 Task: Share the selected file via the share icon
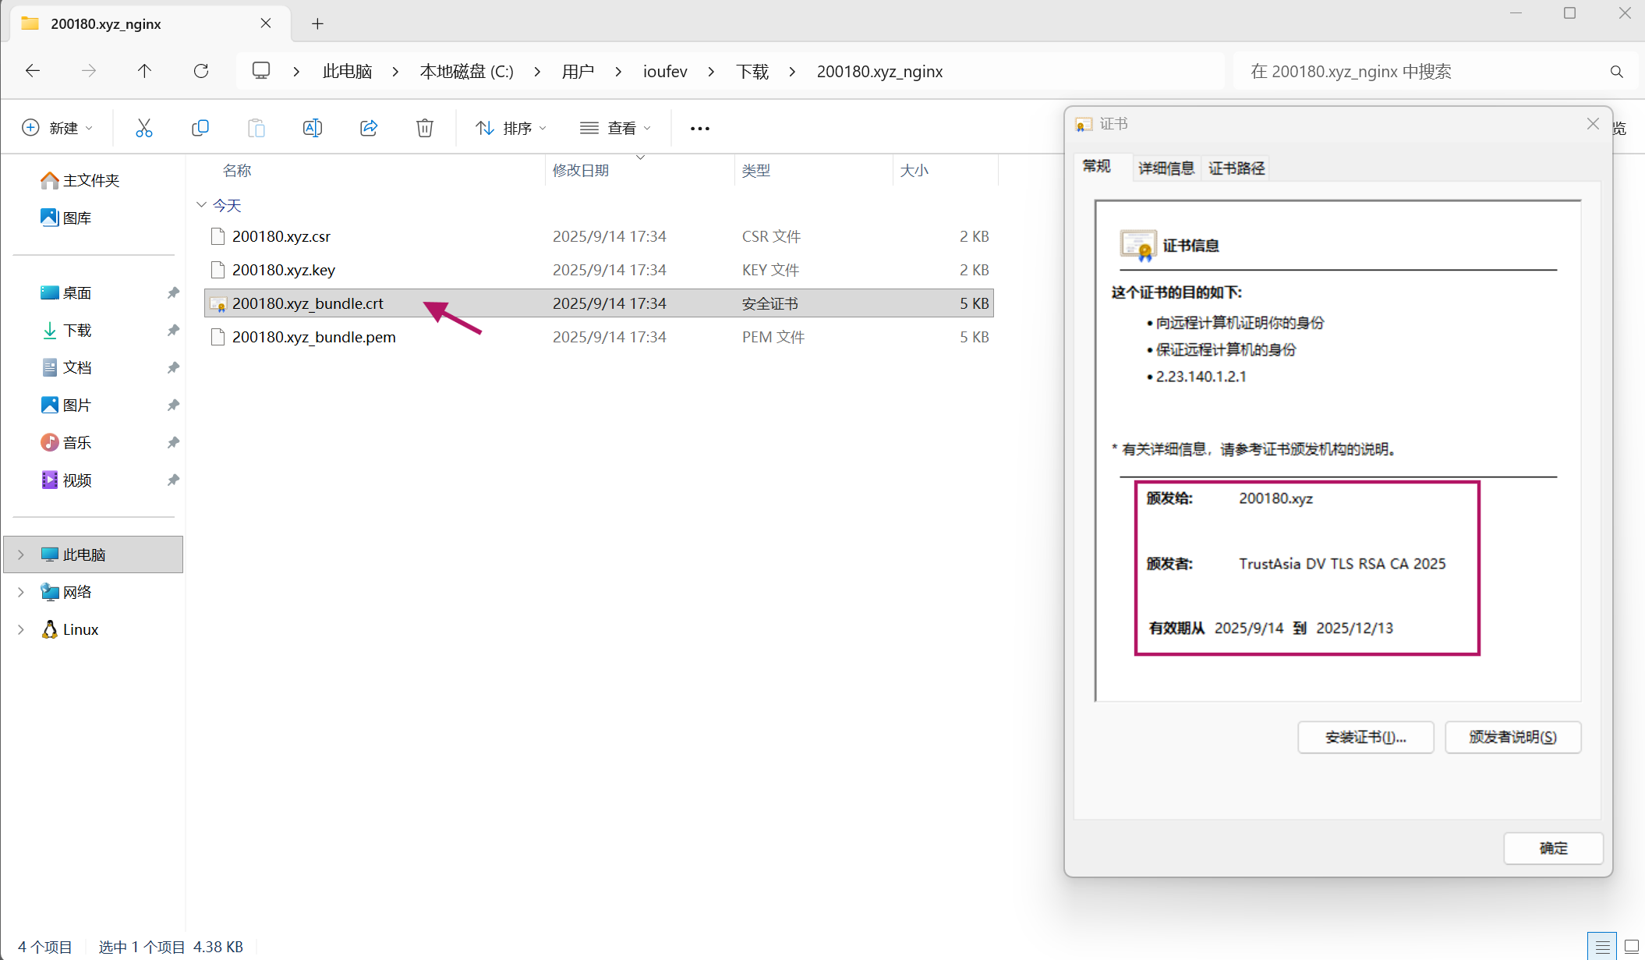[x=368, y=127]
